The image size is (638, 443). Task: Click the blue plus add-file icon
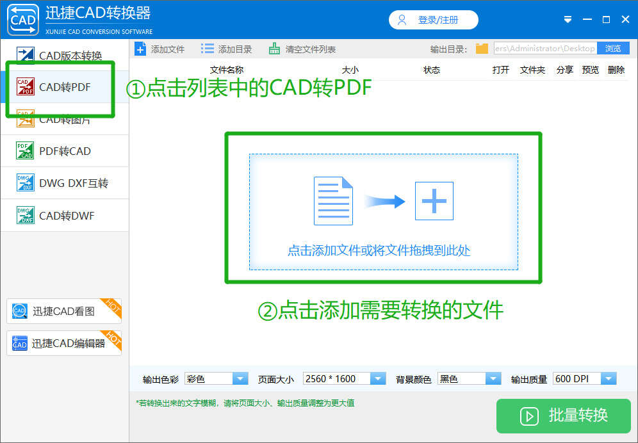pyautogui.click(x=140, y=49)
